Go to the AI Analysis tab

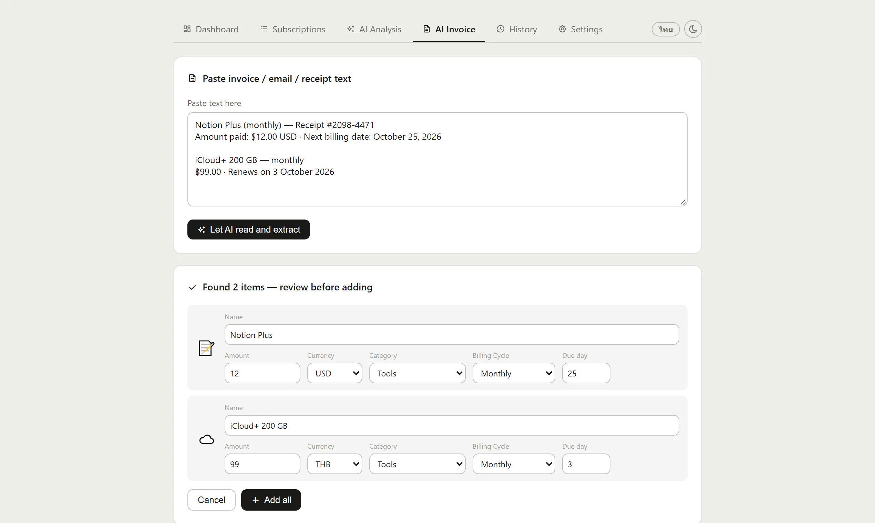tap(374, 29)
